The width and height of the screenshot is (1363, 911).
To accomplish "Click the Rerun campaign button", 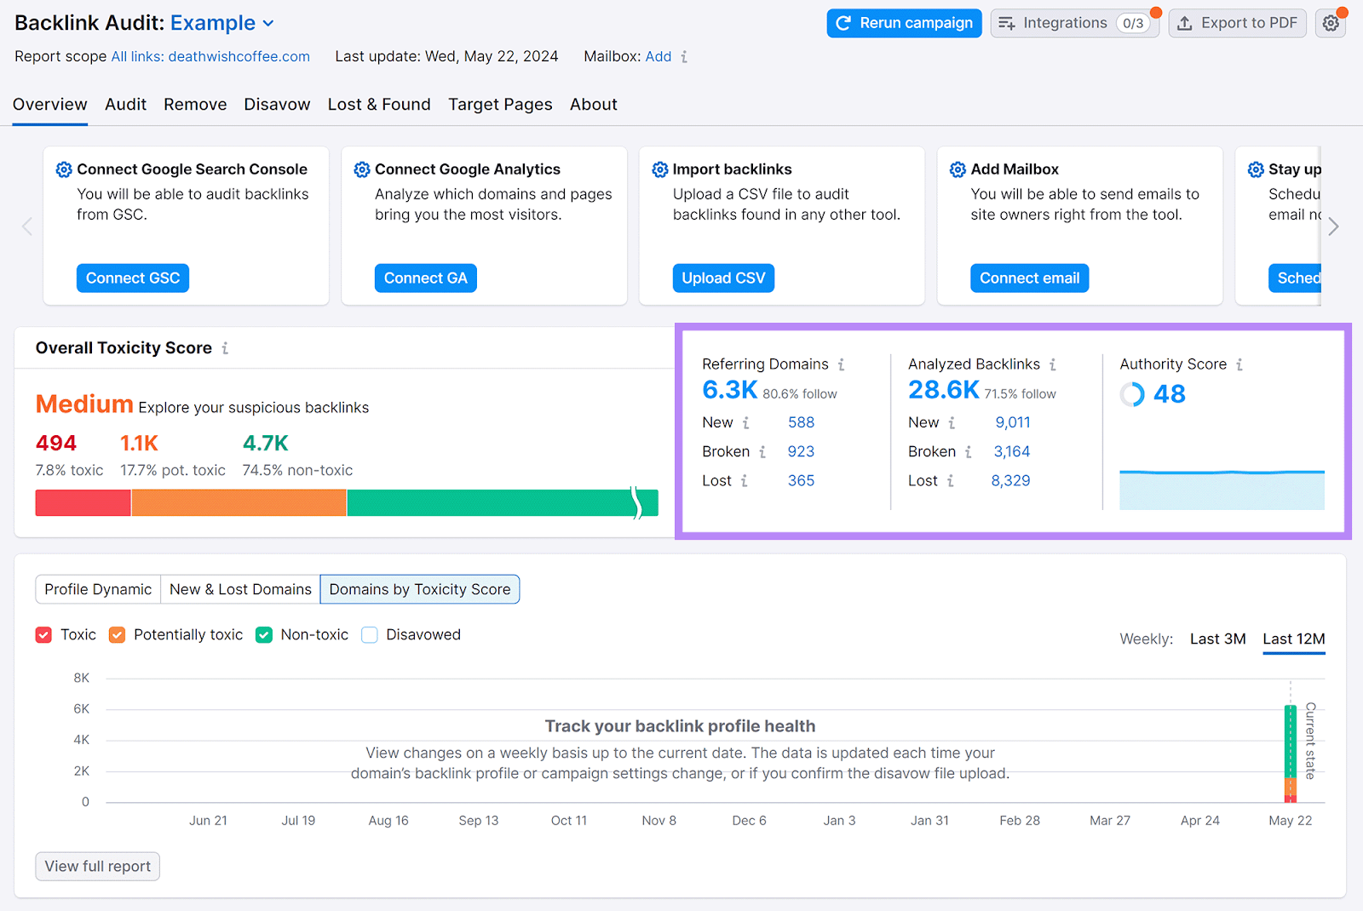I will coord(904,24).
